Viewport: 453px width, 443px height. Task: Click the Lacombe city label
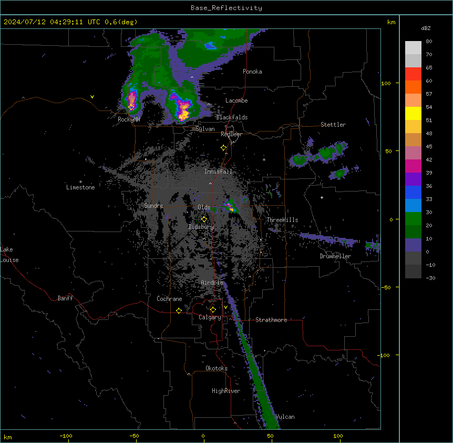pos(236,100)
